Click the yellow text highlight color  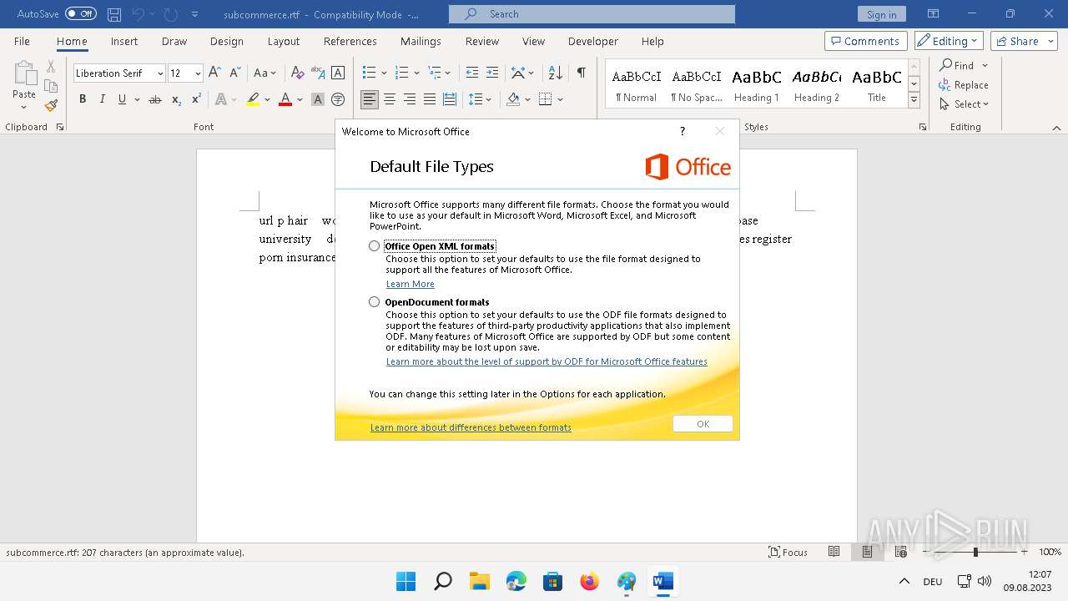pos(253,99)
